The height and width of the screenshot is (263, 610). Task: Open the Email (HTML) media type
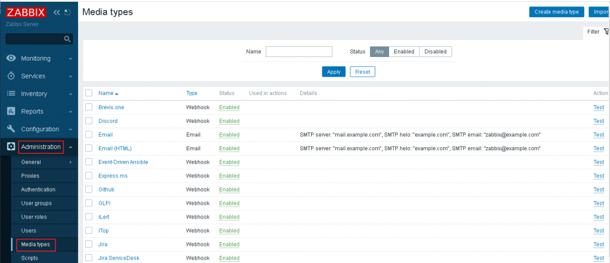pyautogui.click(x=115, y=148)
